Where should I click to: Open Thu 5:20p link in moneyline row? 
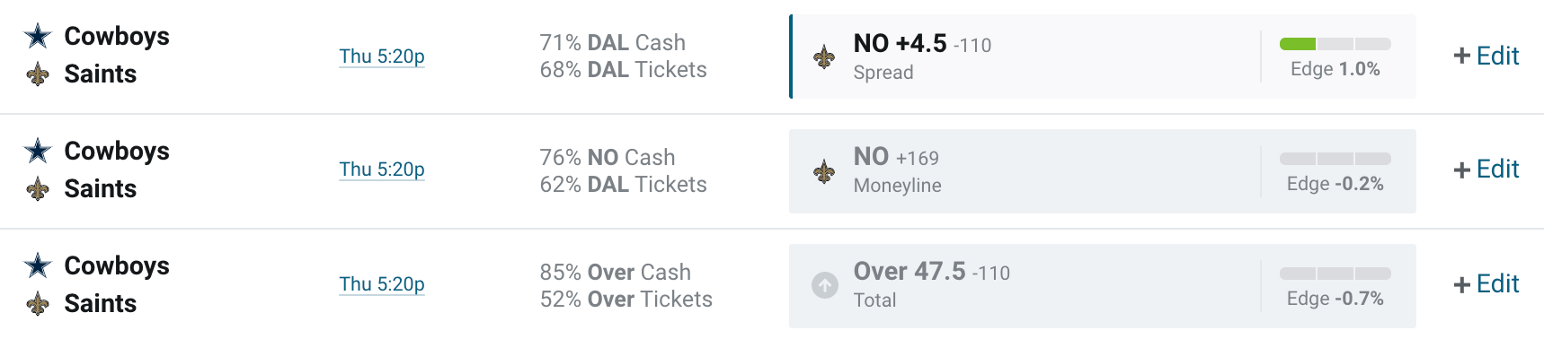click(x=382, y=169)
